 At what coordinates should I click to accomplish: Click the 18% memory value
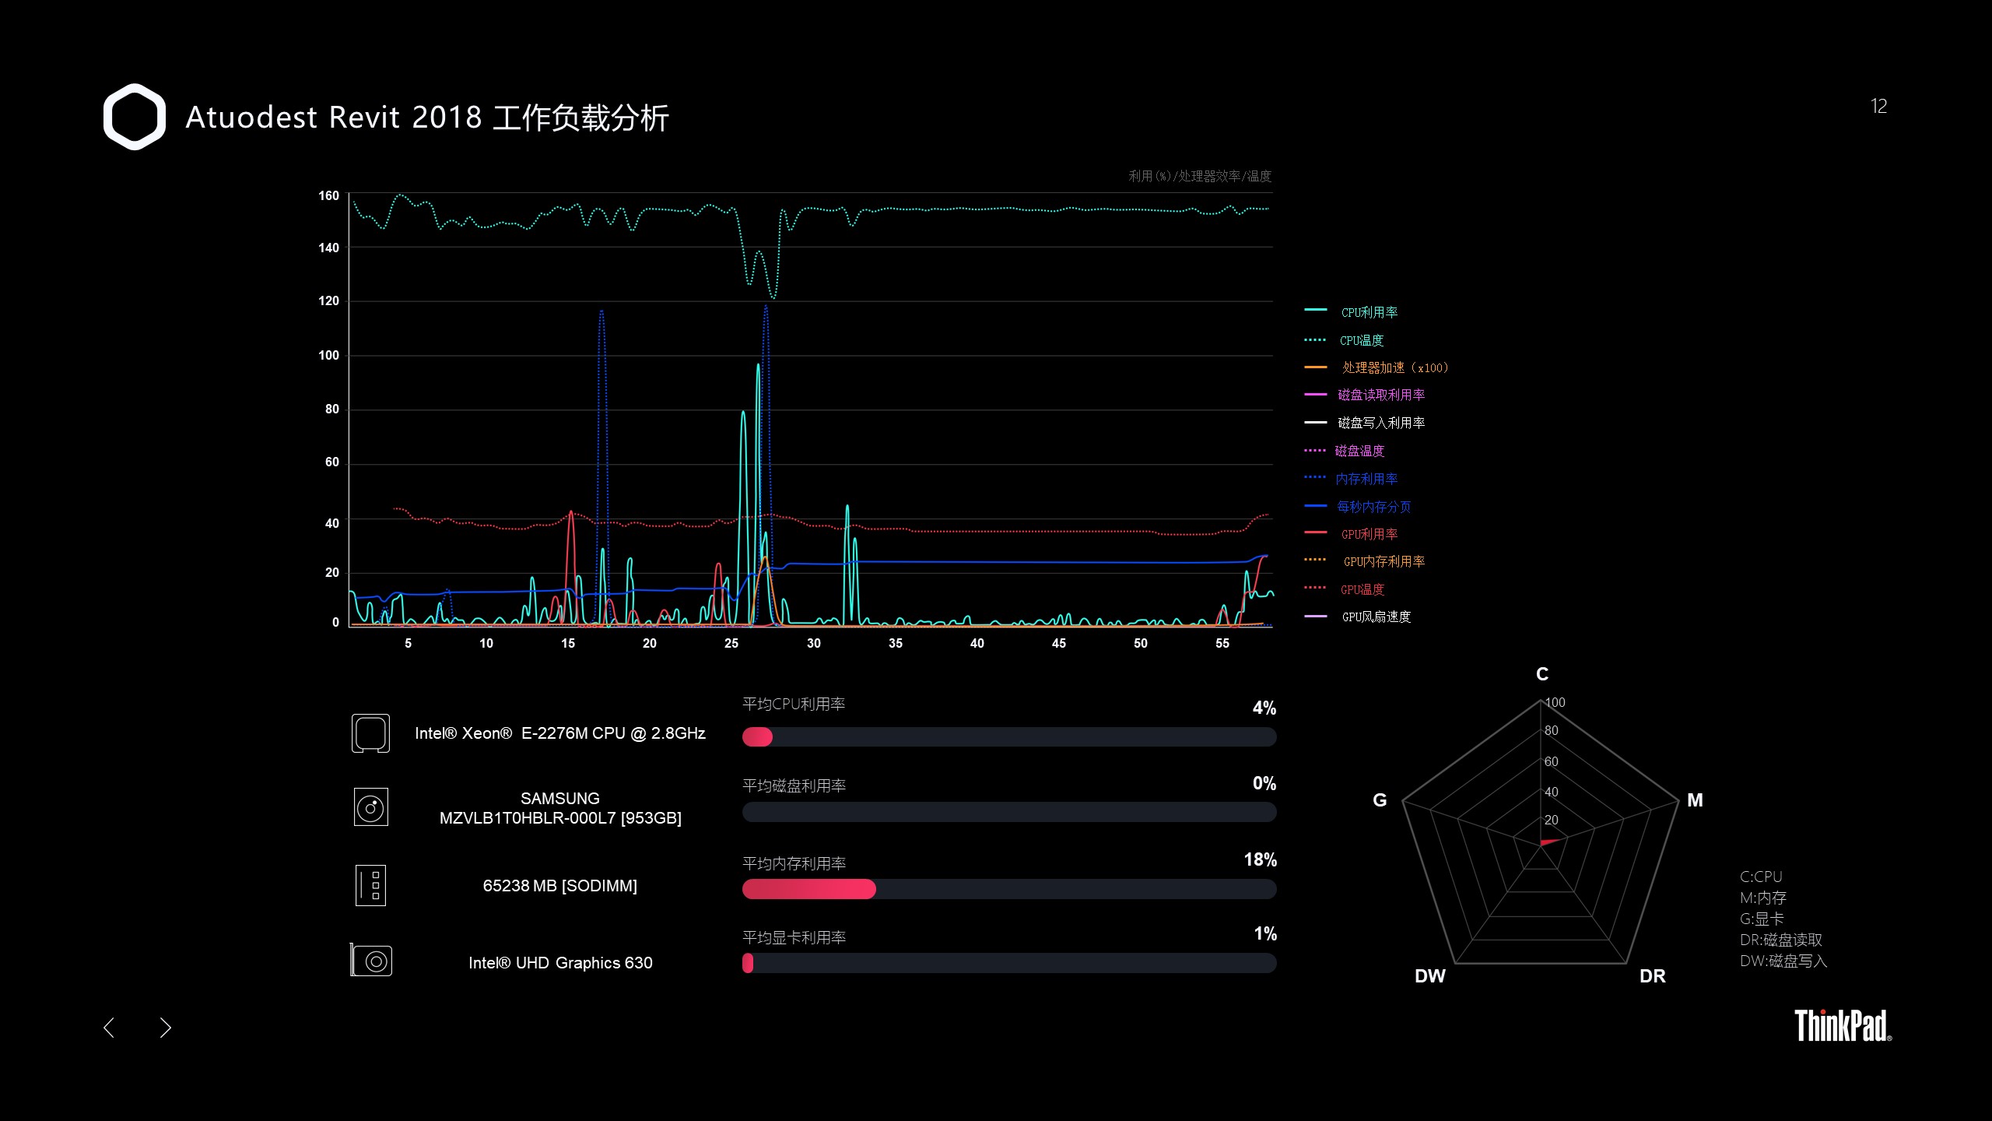pyautogui.click(x=1261, y=859)
